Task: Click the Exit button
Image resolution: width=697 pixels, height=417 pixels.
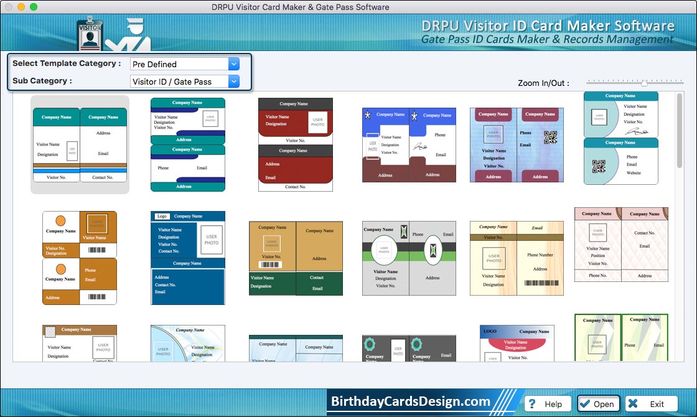Action: pyautogui.click(x=650, y=404)
